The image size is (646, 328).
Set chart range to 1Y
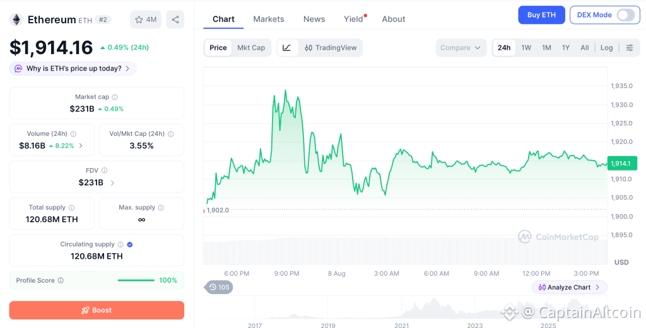(566, 48)
